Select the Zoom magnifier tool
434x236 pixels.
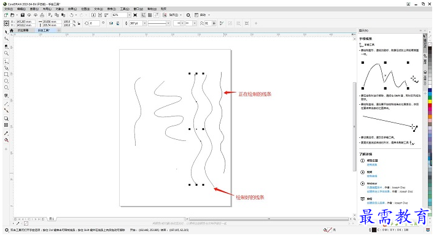(6, 53)
